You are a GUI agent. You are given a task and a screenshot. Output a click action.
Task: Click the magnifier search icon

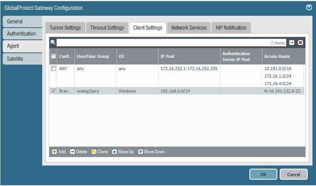[x=53, y=43]
